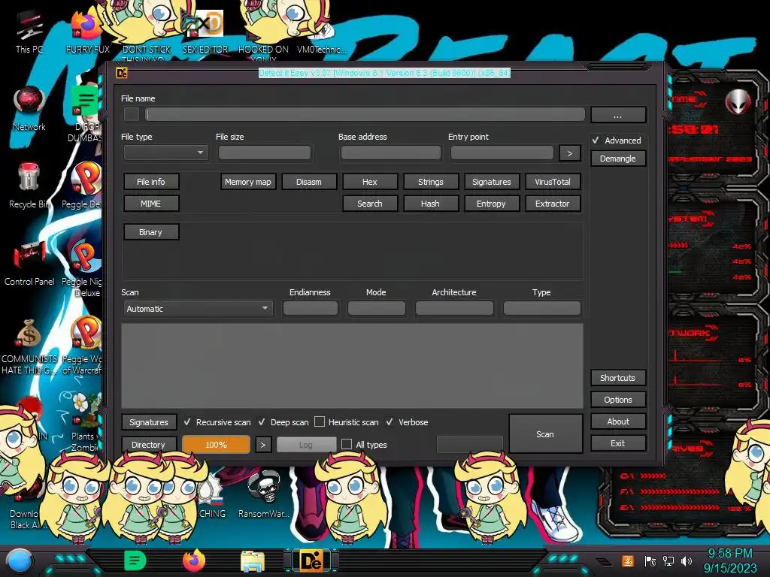Viewport: 770px width, 577px height.
Task: Open the VirusTotal lookup
Action: pyautogui.click(x=553, y=182)
